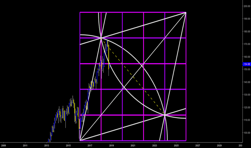Select the 2023 time axis label
This screenshot has height=148, width=251.
[x=155, y=146]
